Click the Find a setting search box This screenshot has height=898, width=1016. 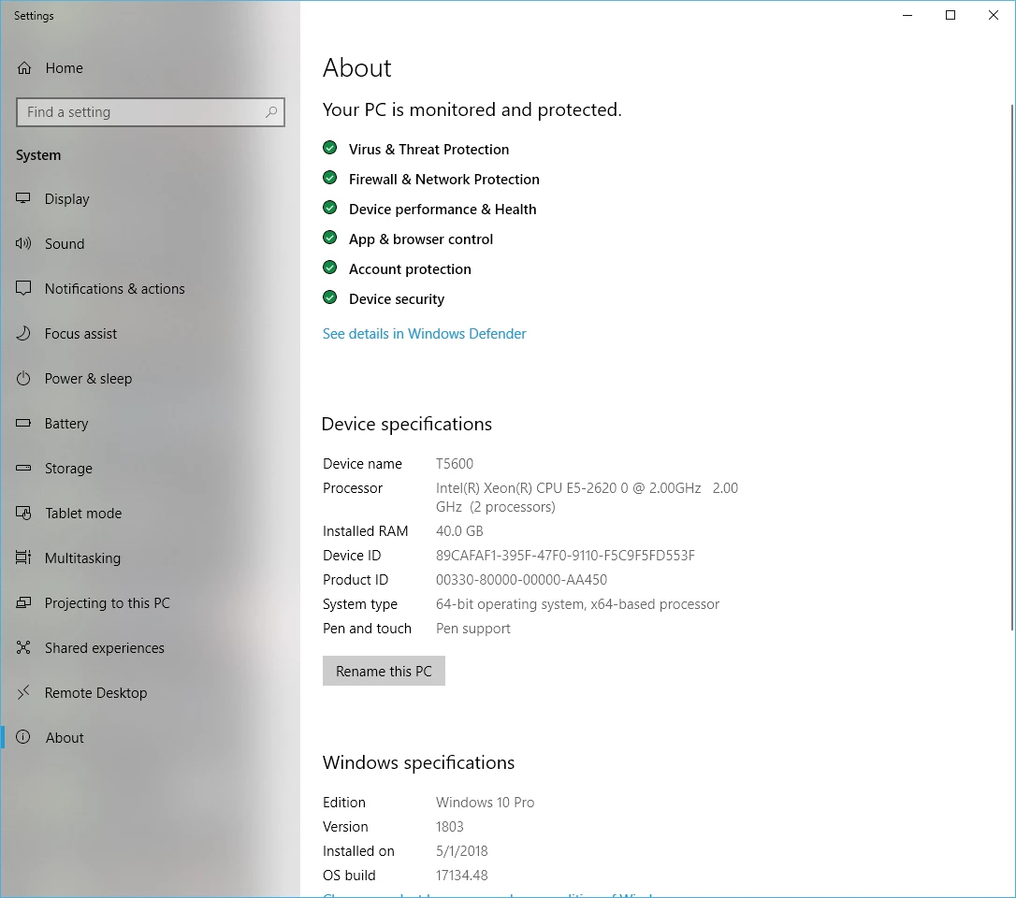[x=151, y=112]
